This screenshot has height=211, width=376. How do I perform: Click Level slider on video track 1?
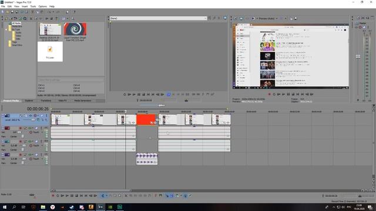[x=33, y=120]
